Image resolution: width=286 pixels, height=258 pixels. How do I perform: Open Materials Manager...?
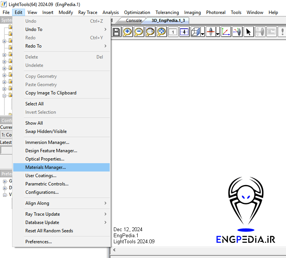point(61,167)
